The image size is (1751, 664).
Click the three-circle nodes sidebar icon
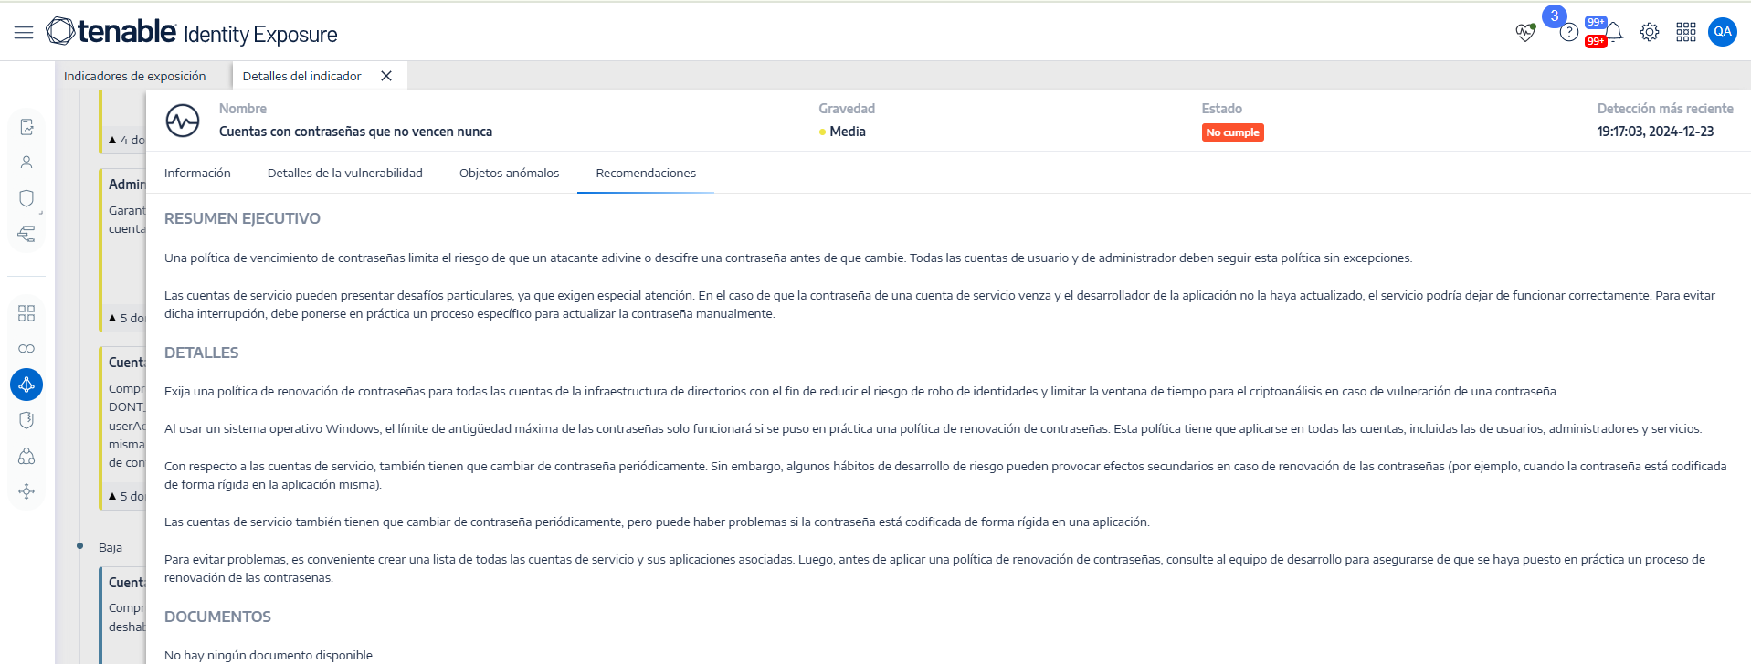pos(26,456)
